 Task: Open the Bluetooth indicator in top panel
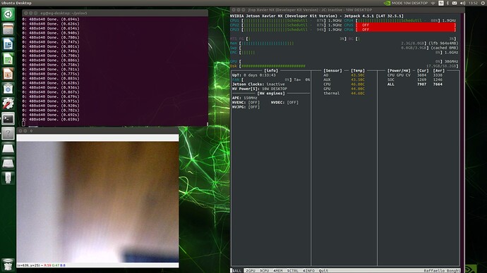coord(447,3)
